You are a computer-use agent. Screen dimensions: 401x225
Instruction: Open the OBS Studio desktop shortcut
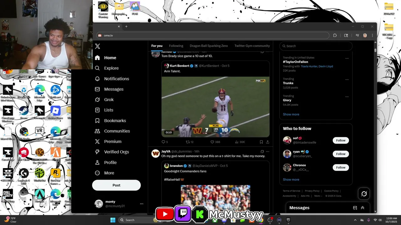(24, 133)
